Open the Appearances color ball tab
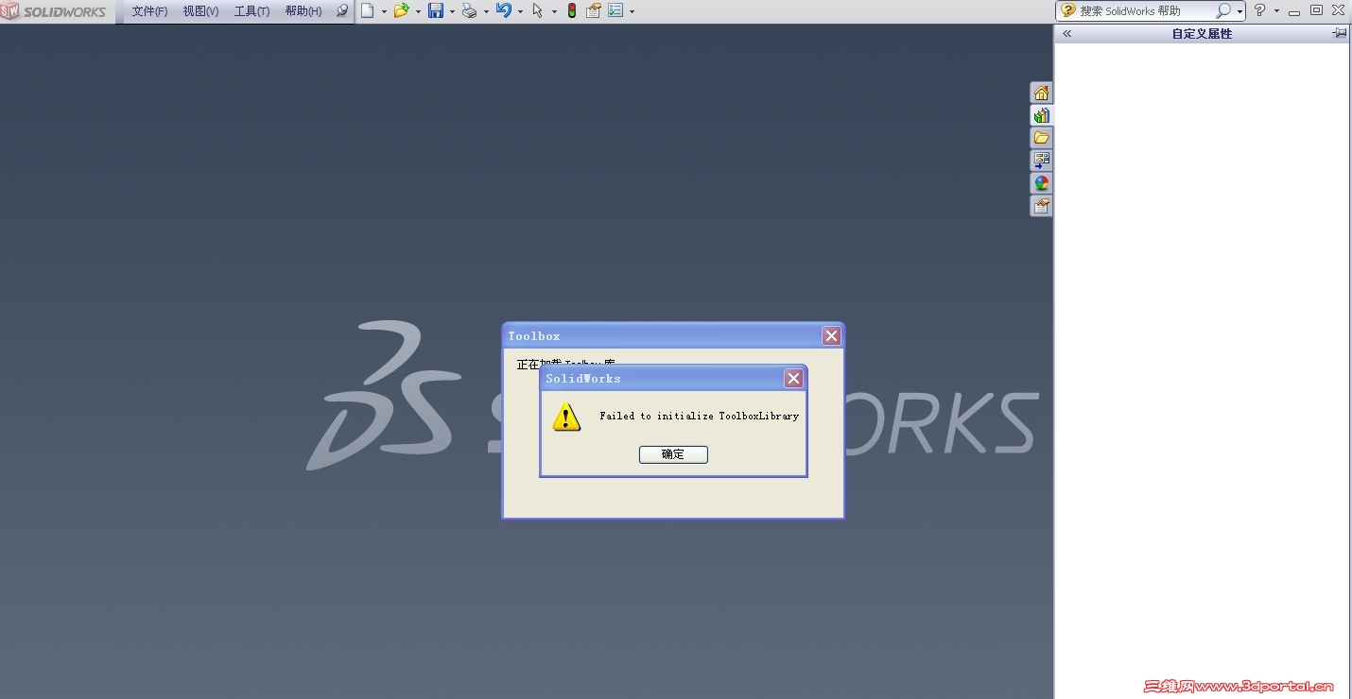 pos(1041,183)
